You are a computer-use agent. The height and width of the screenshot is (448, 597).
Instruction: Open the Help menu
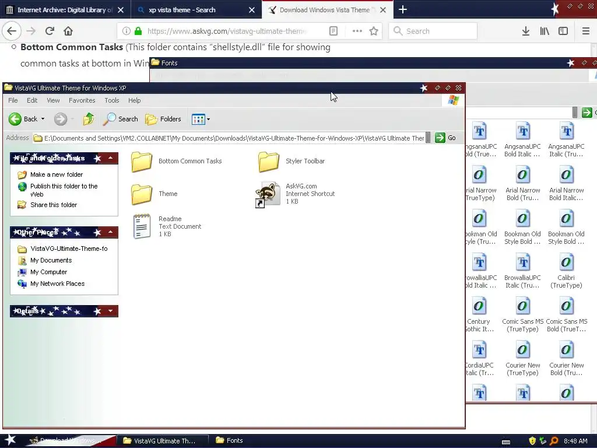coord(135,100)
